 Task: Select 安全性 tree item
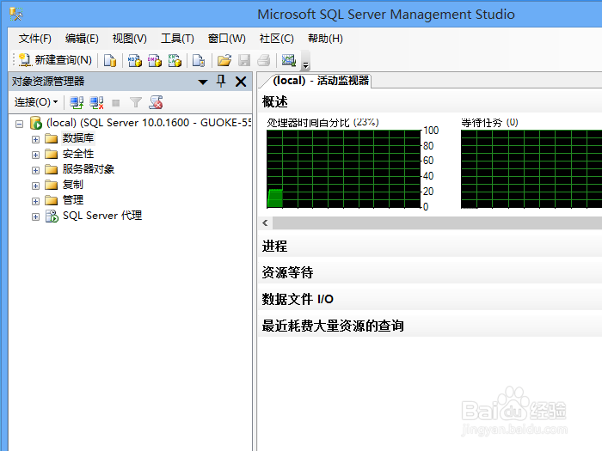[78, 154]
